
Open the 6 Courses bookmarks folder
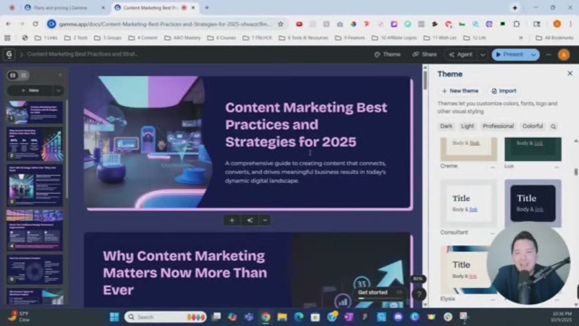coord(221,38)
